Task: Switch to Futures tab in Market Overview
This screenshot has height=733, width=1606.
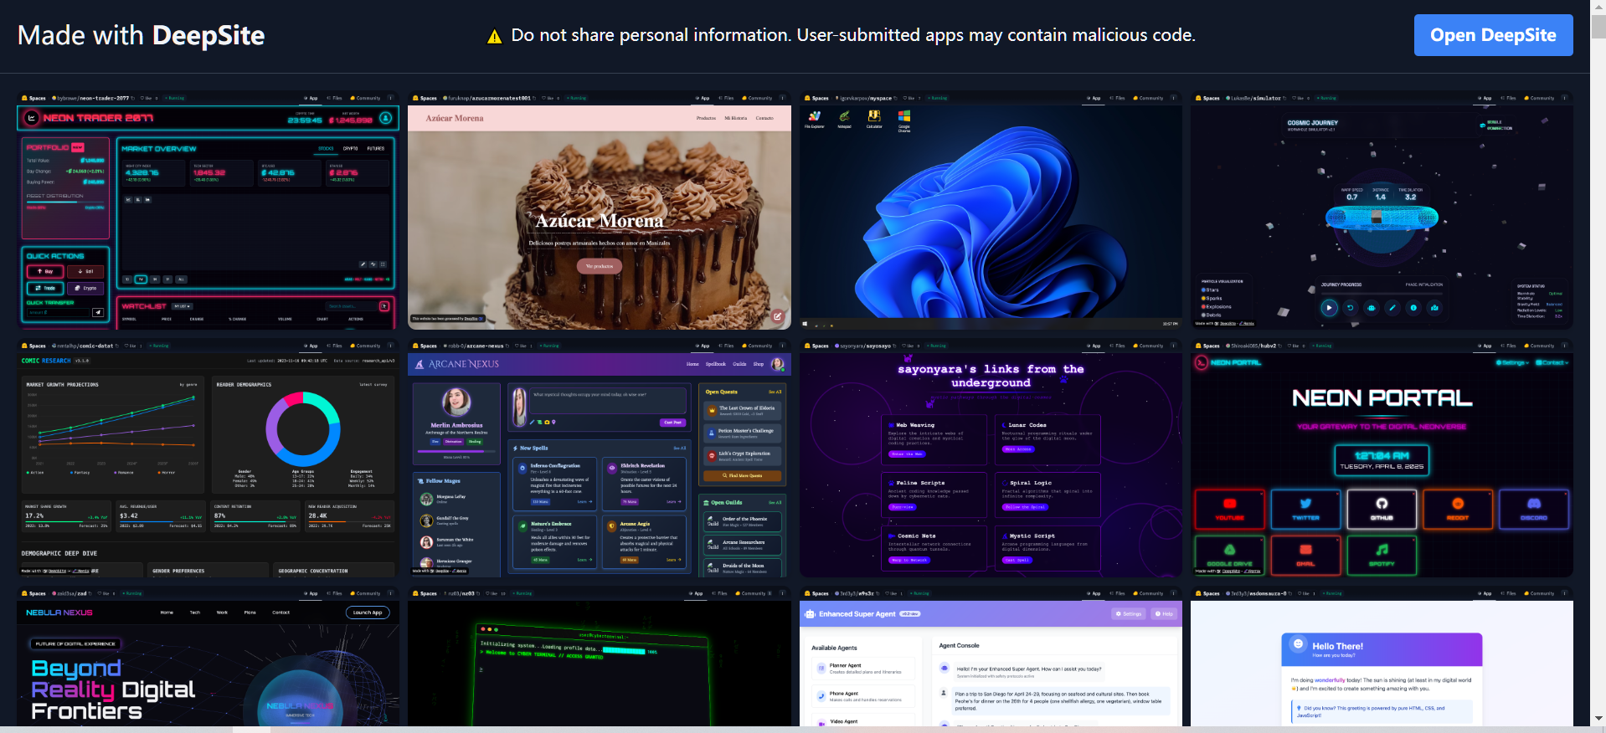Action: [x=376, y=148]
